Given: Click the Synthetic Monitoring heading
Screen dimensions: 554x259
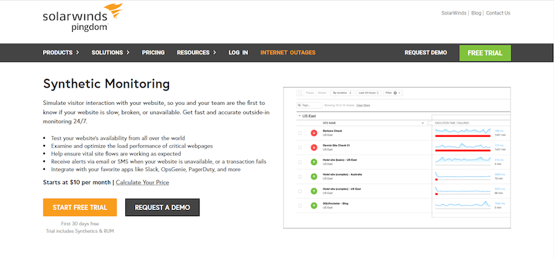Looking at the screenshot, I should [107, 84].
